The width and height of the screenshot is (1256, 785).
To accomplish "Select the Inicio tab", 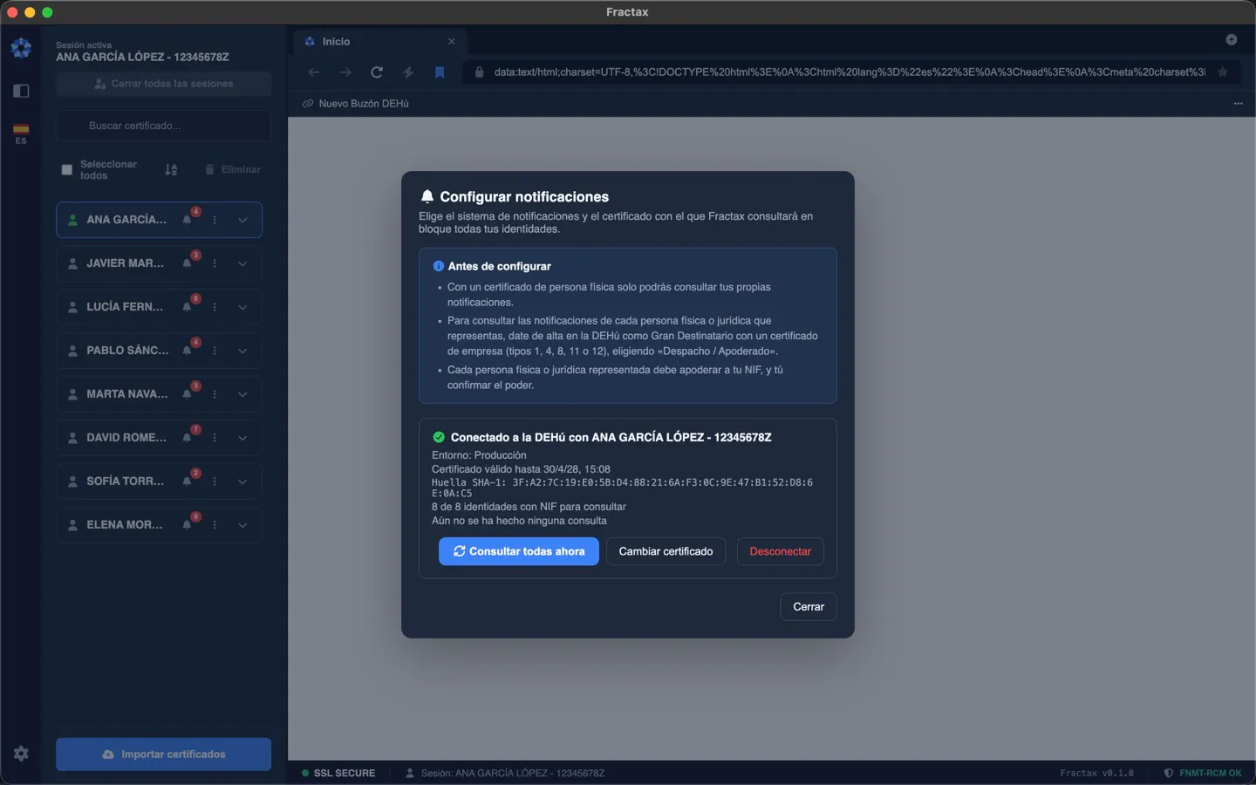I will [x=379, y=41].
